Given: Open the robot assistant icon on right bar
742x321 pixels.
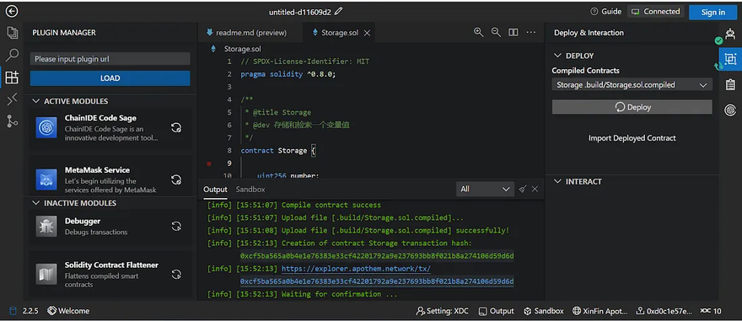Looking at the screenshot, I should click(731, 34).
